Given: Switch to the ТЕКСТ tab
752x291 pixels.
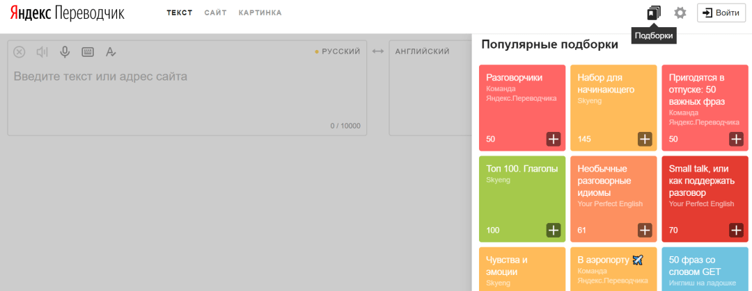Looking at the screenshot, I should coord(180,13).
